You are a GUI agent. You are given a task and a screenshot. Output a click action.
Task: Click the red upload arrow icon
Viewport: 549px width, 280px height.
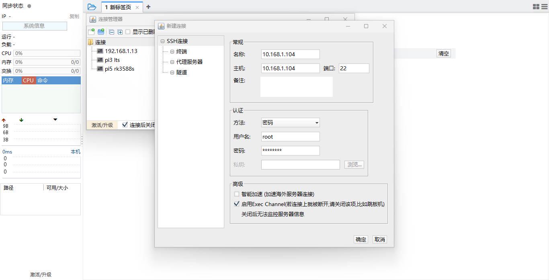(4, 120)
